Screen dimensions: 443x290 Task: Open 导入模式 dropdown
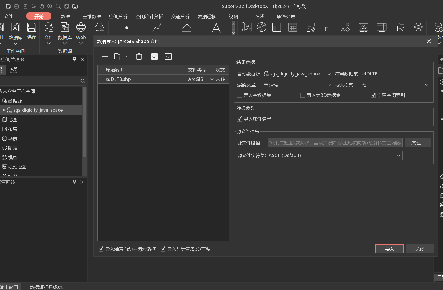(427, 85)
